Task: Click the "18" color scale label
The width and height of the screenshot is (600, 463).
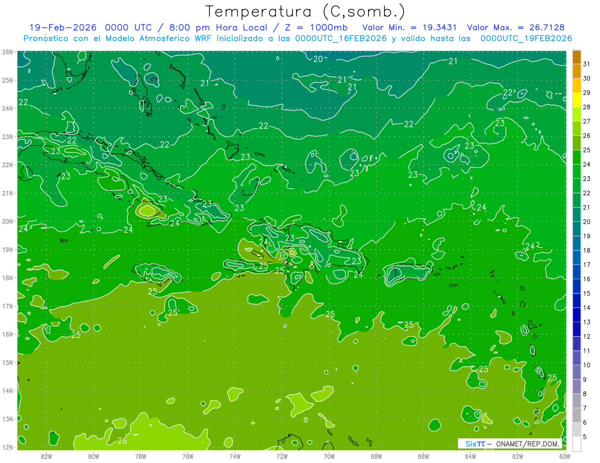Action: 586,250
